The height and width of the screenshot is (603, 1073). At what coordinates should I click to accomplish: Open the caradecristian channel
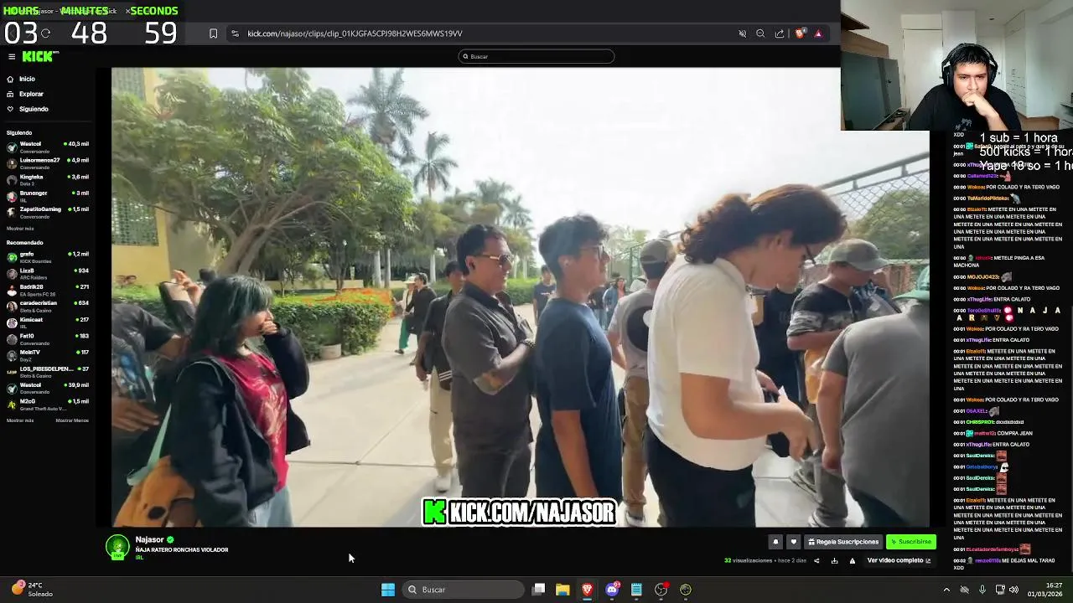pyautogui.click(x=48, y=307)
